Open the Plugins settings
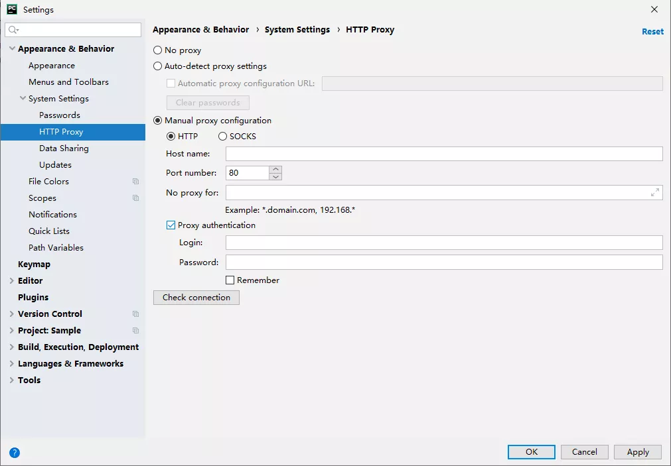 (33, 298)
